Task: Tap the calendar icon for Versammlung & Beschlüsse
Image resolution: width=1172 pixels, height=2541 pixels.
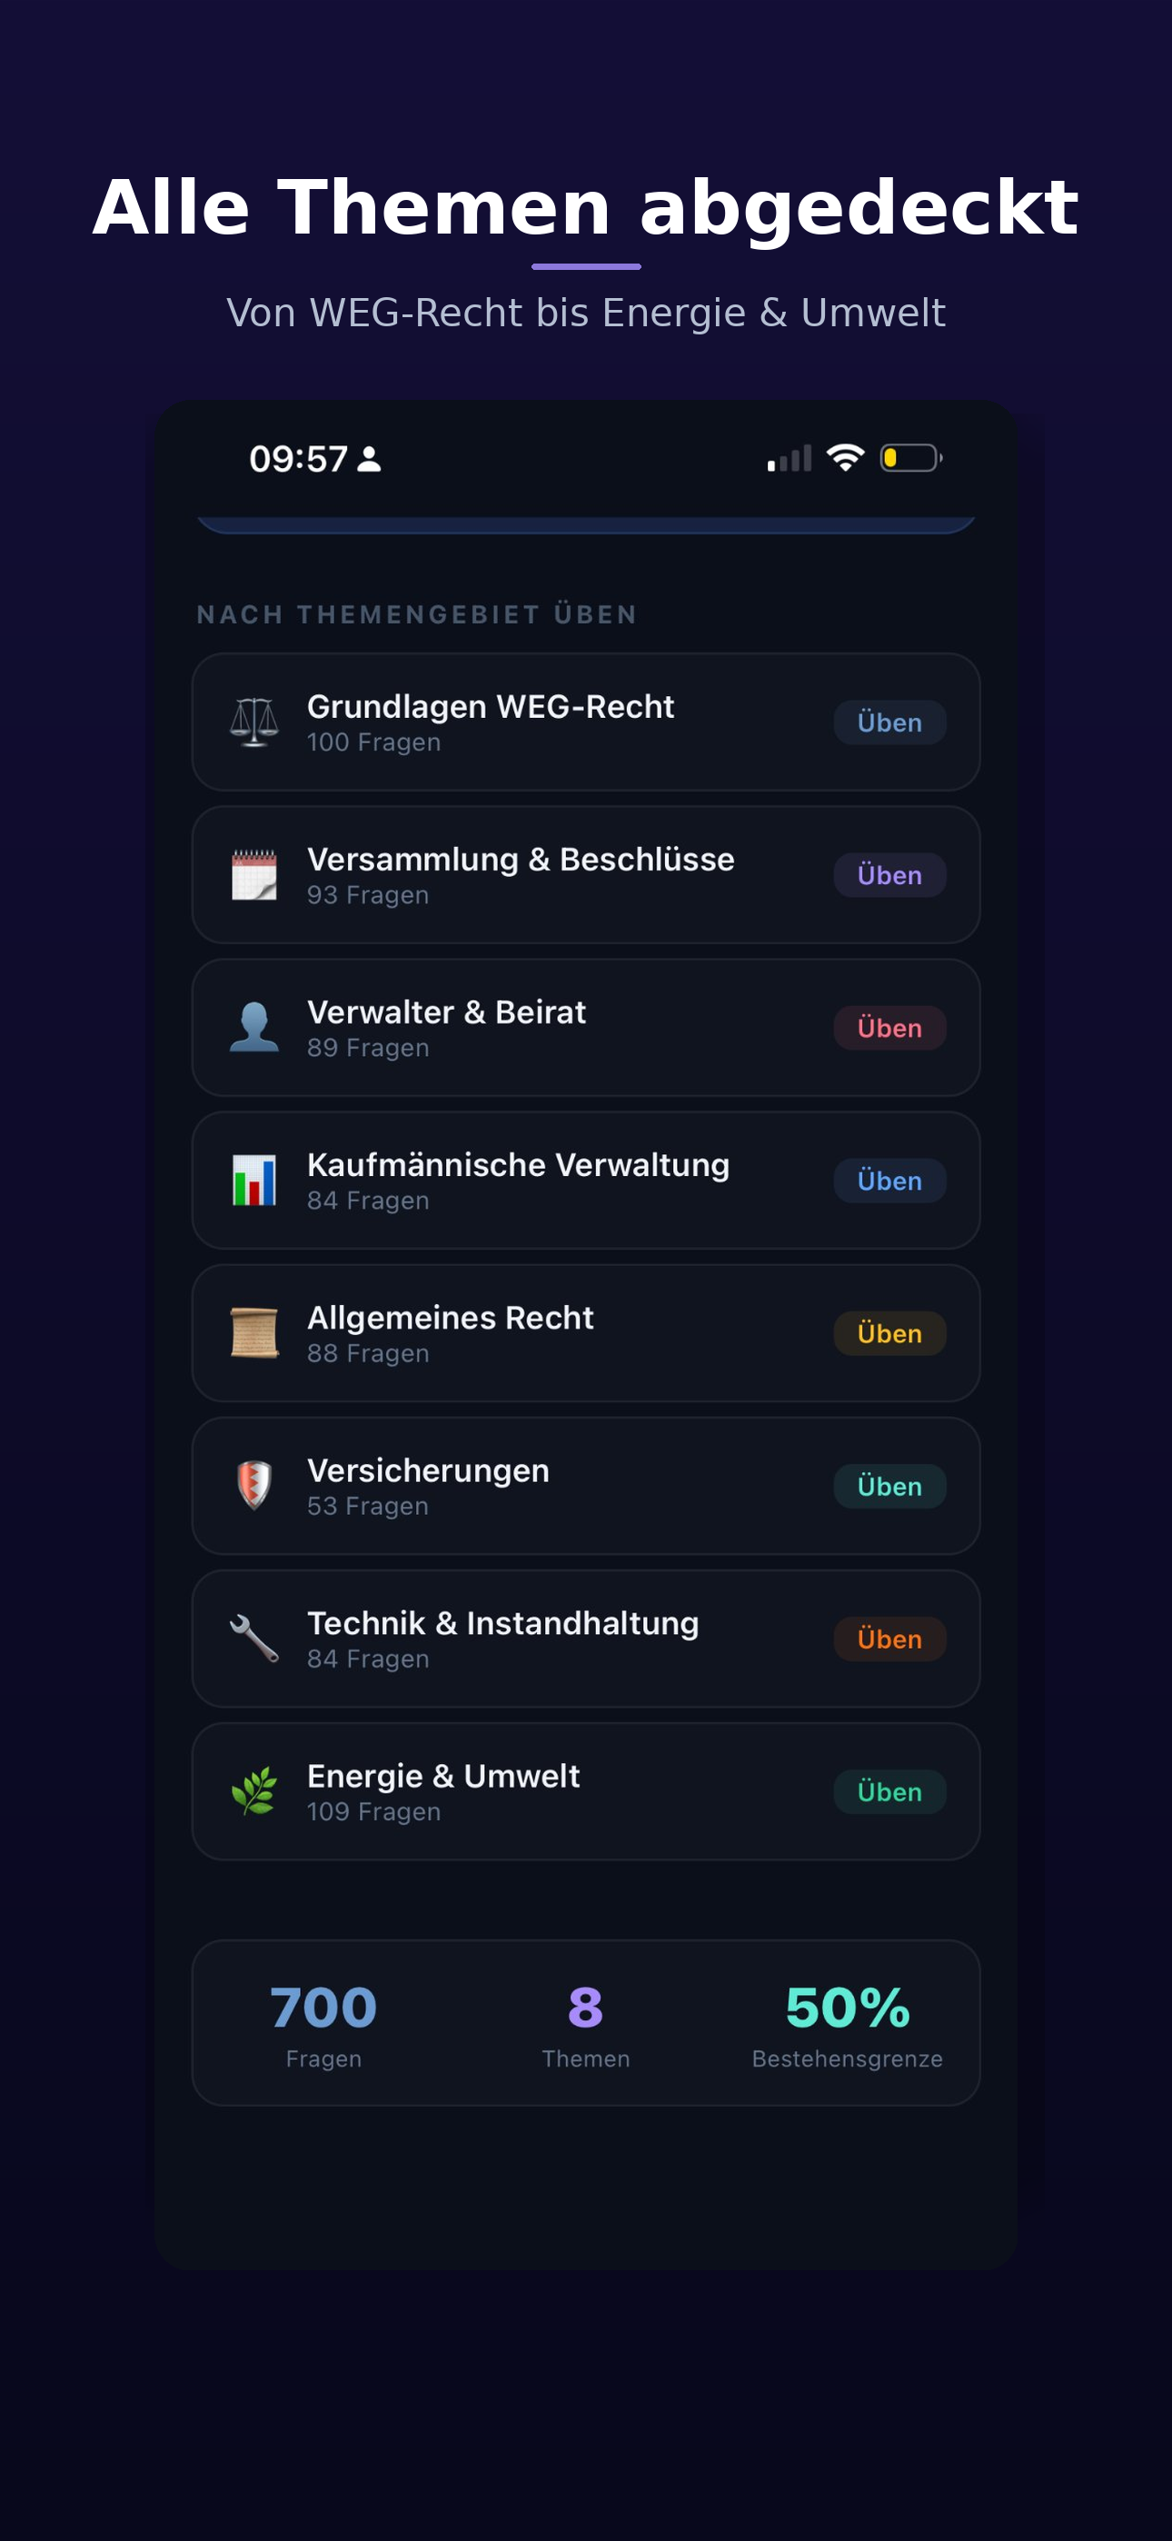Action: pos(253,876)
